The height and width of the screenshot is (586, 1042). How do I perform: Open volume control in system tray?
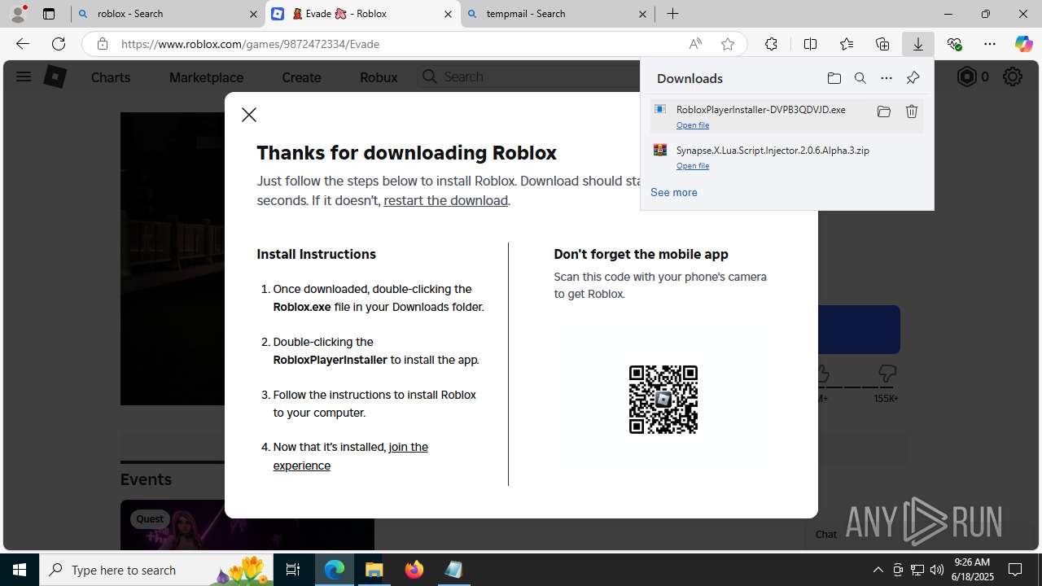click(936, 570)
